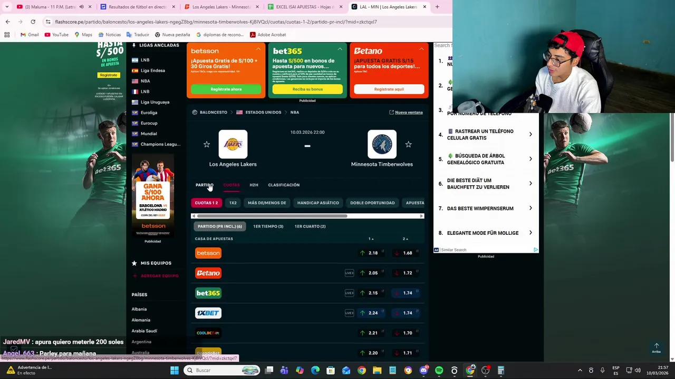Click 1XBET odds 2.24
The image size is (675, 379).
click(373, 313)
